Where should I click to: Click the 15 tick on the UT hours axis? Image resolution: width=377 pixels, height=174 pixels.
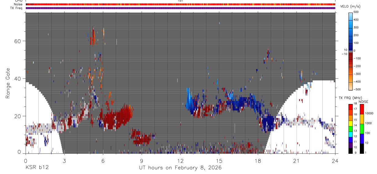219,160
